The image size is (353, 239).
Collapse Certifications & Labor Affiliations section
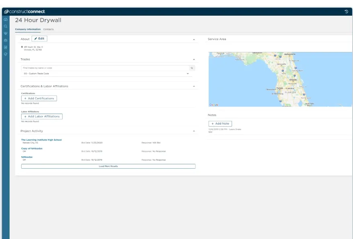194,86
